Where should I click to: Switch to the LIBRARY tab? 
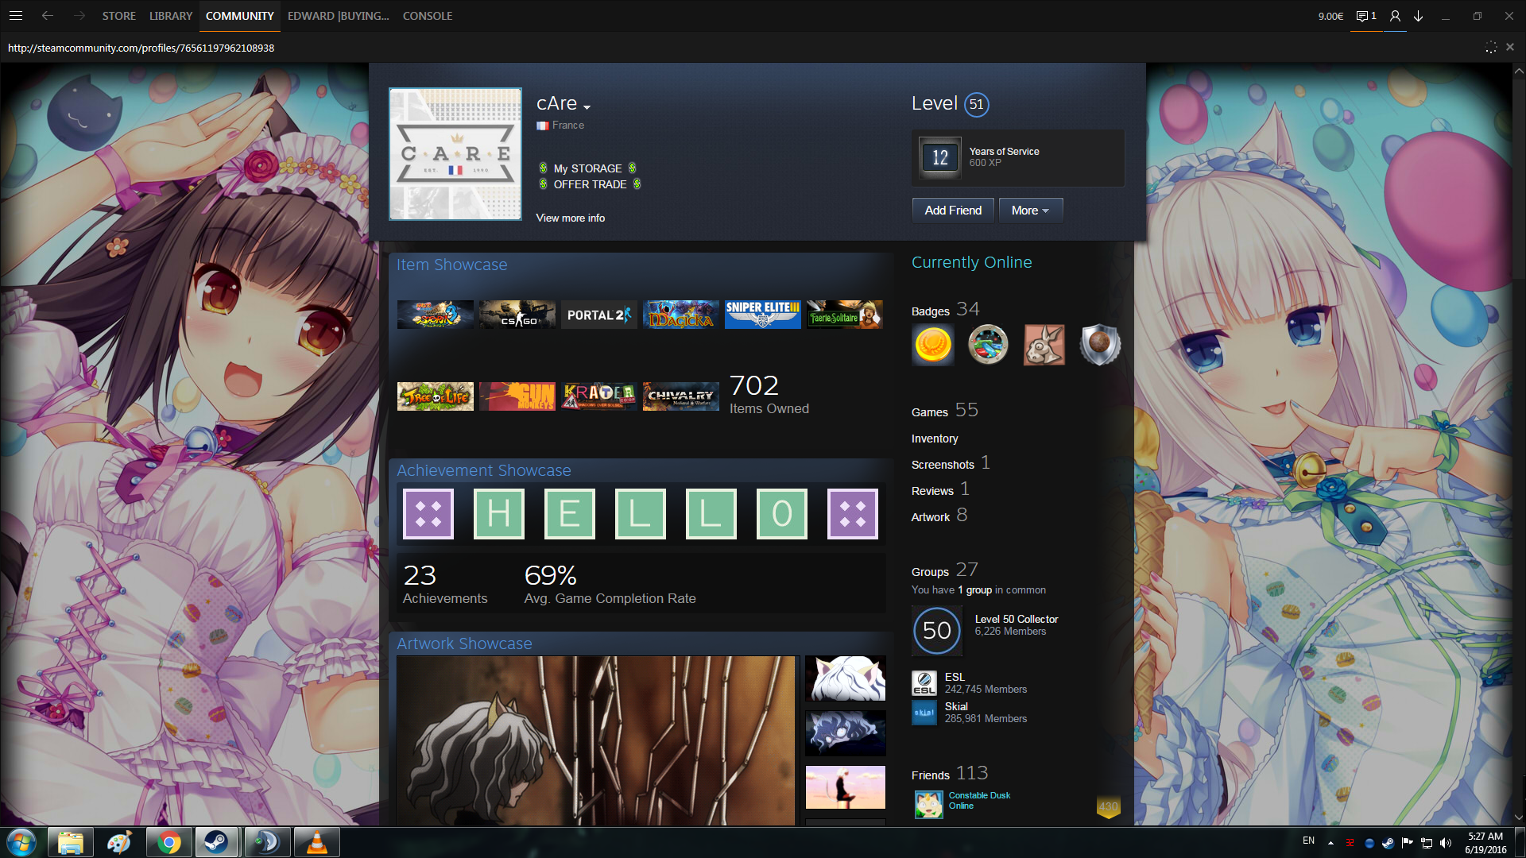coord(171,16)
